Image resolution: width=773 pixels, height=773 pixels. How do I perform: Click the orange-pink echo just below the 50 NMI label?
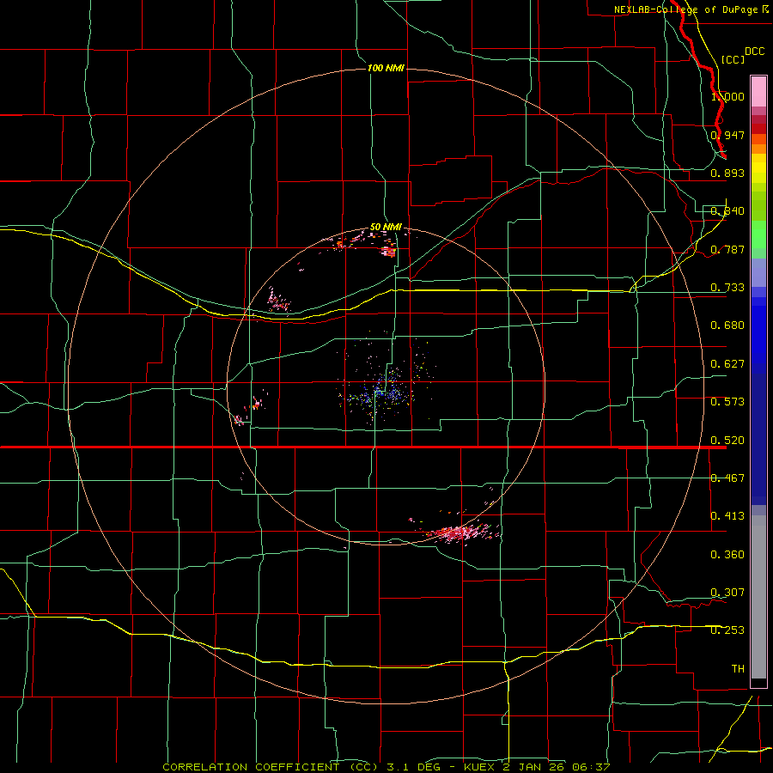click(x=389, y=252)
